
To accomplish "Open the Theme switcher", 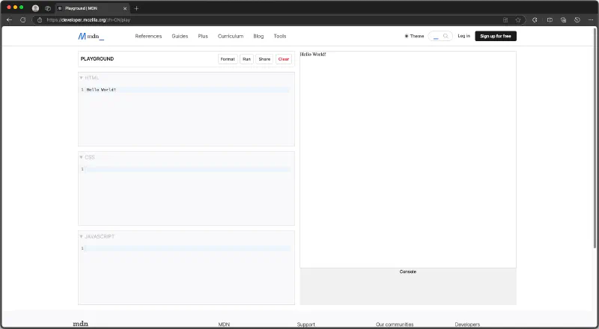I will (x=414, y=36).
